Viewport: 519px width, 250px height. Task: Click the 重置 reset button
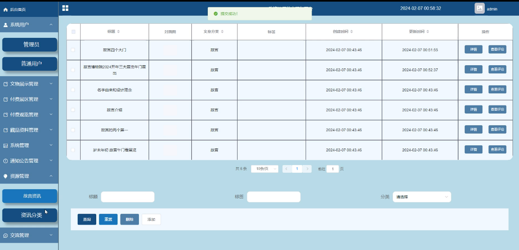click(108, 219)
